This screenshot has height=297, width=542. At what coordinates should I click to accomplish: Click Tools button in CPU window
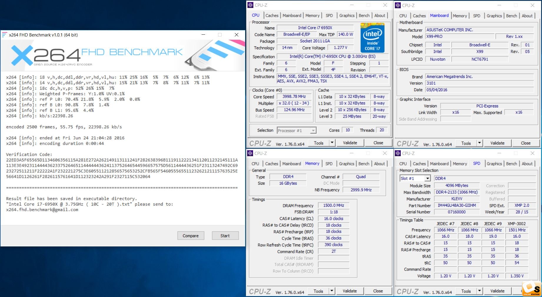(x=319, y=143)
